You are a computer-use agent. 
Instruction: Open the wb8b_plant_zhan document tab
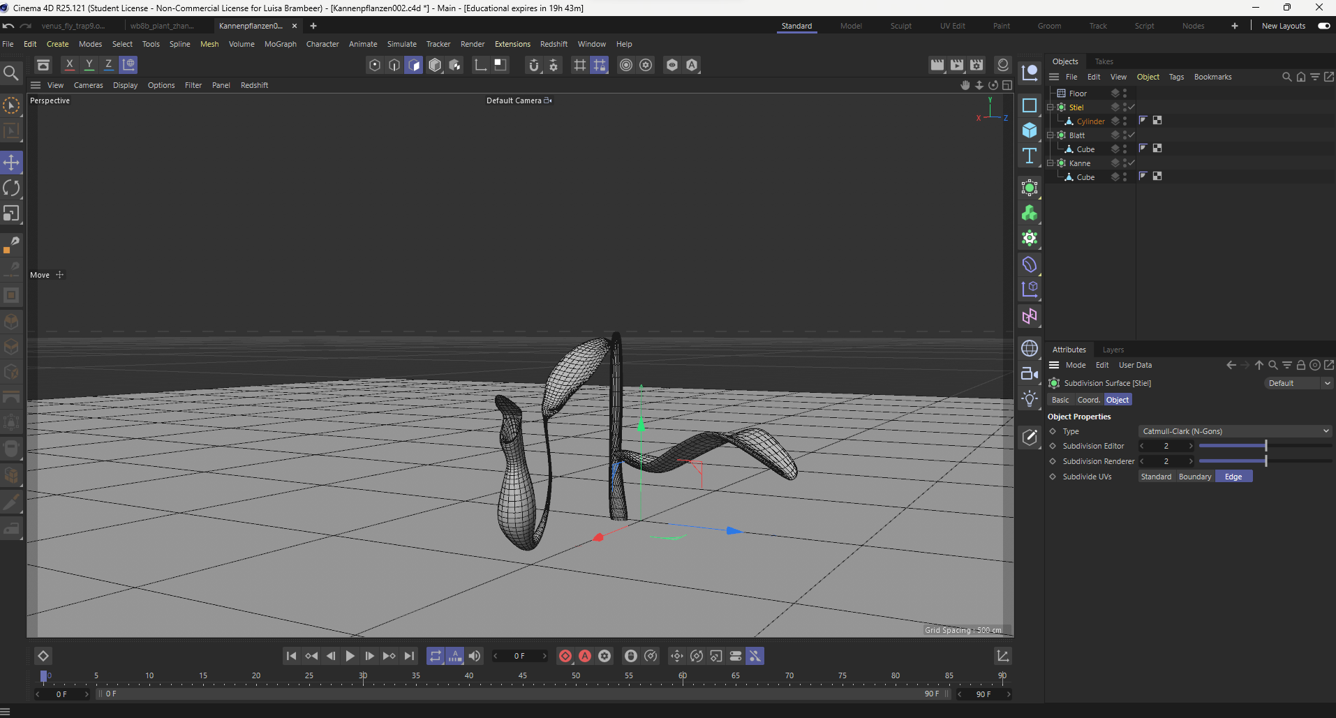(162, 26)
